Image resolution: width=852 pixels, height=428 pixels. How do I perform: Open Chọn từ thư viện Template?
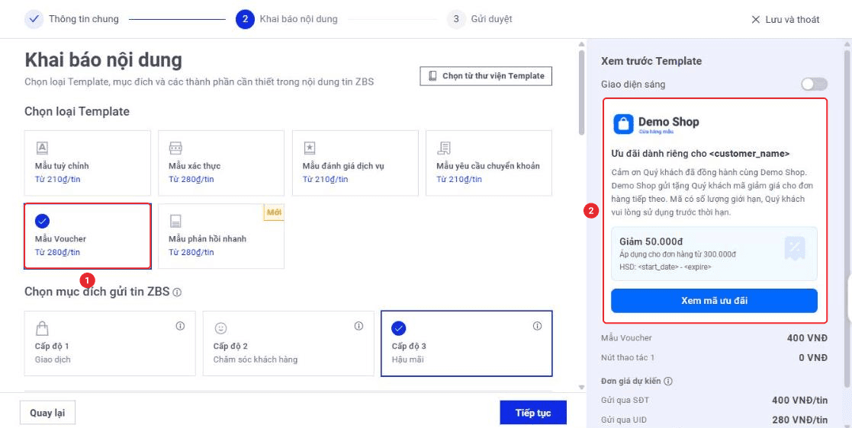tap(486, 76)
